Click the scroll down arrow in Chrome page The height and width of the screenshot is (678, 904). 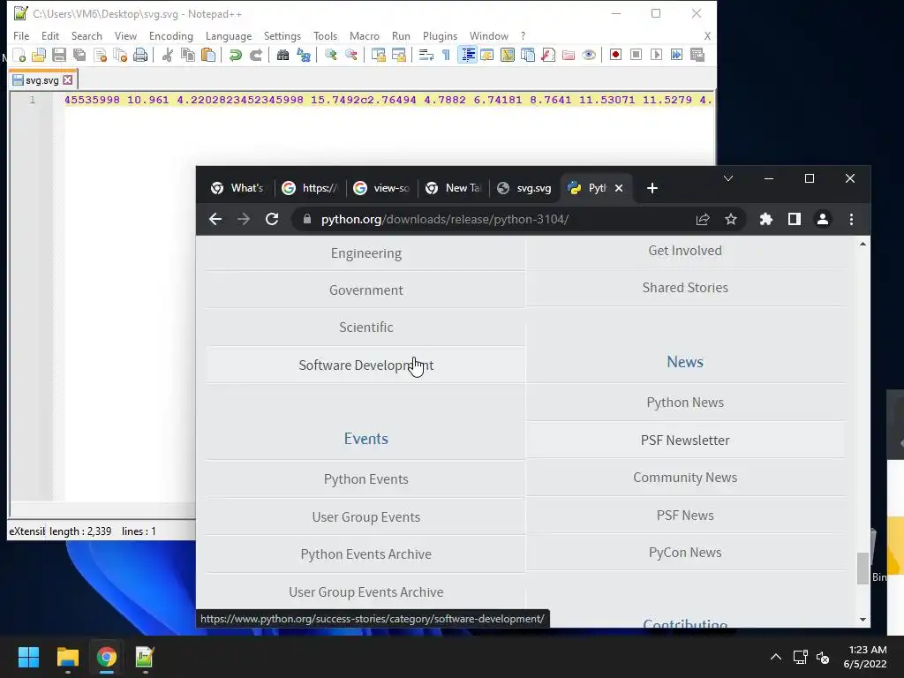click(x=863, y=620)
